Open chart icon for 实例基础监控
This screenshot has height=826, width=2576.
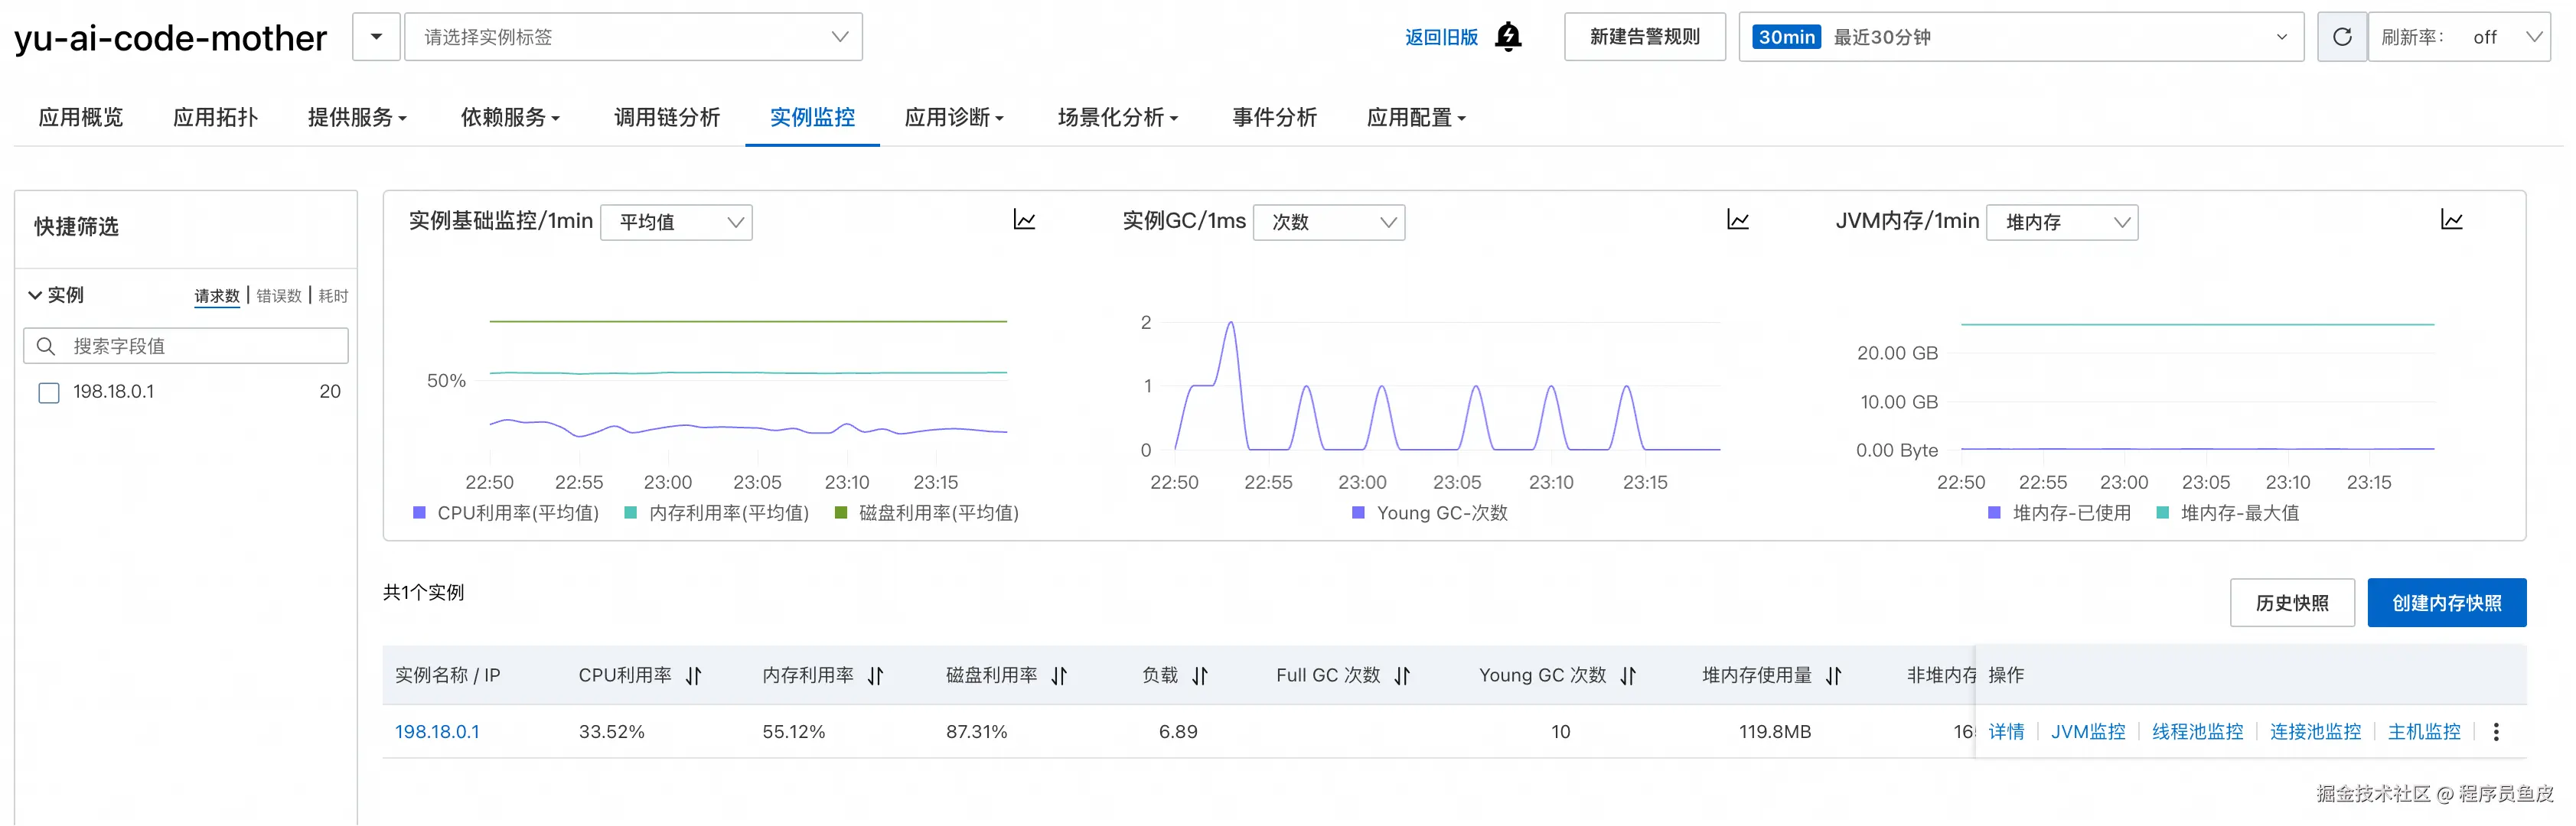click(1024, 220)
